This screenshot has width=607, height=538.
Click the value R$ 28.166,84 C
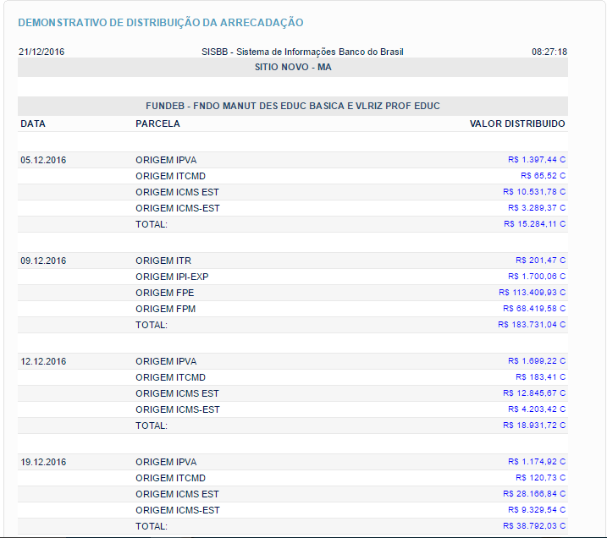pos(534,493)
